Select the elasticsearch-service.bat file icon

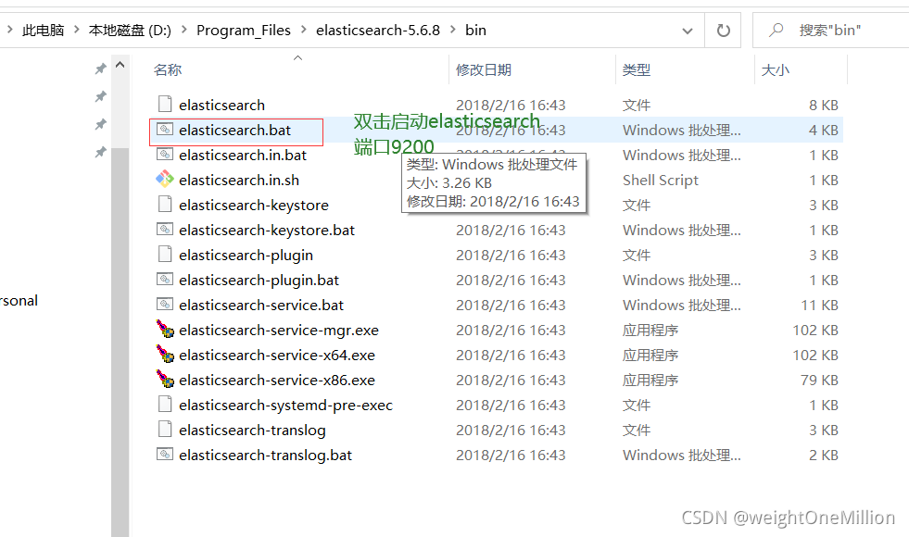click(165, 304)
